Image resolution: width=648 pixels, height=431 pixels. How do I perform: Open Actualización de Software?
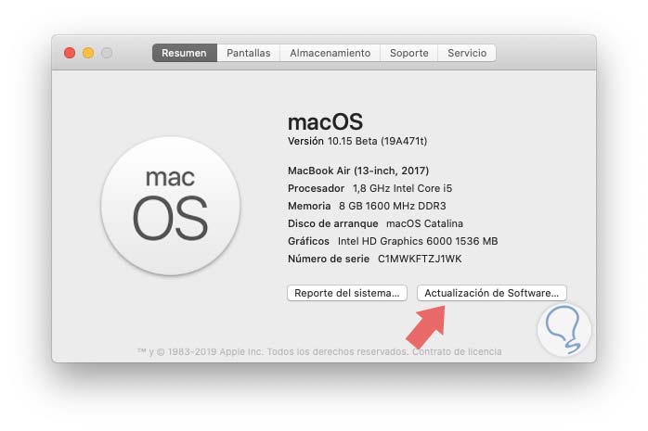pyautogui.click(x=491, y=293)
